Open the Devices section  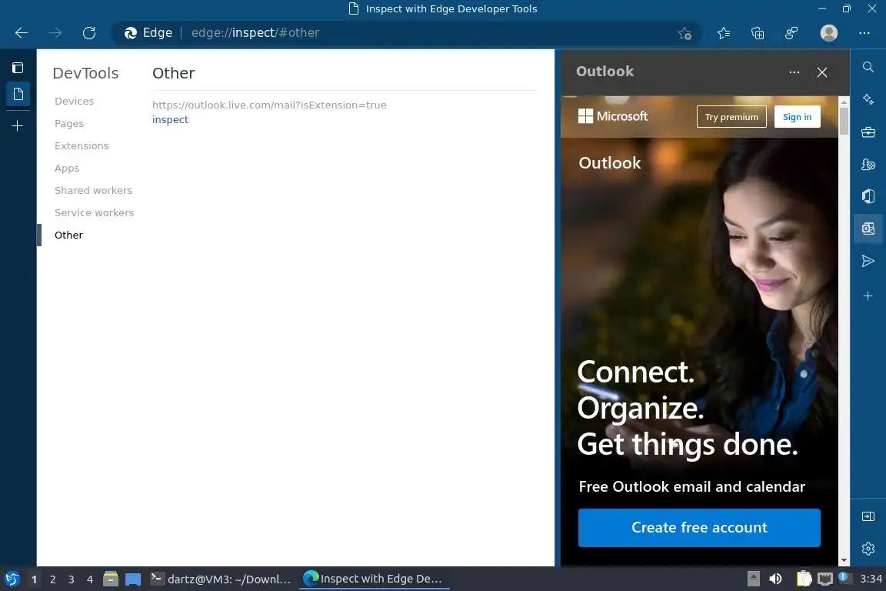[74, 102]
